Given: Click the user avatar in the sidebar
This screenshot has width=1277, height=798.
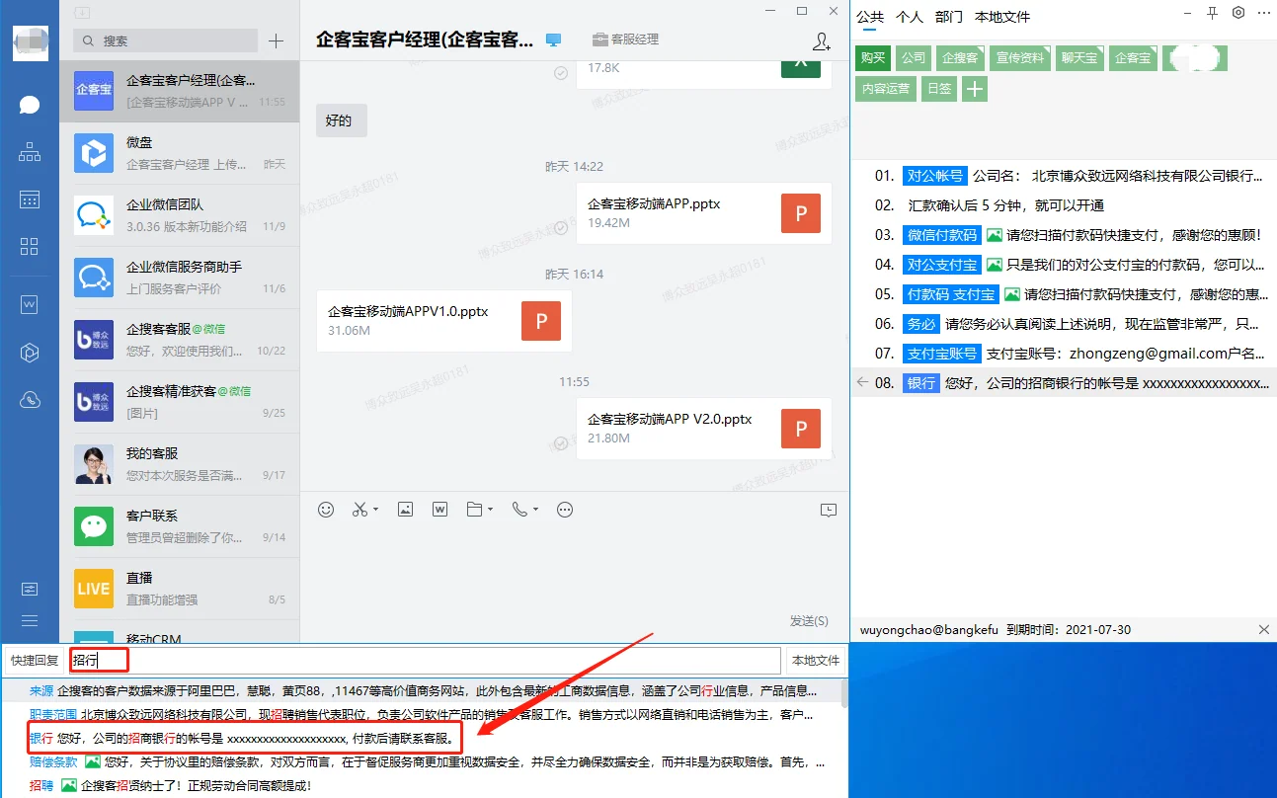Looking at the screenshot, I should pyautogui.click(x=31, y=43).
